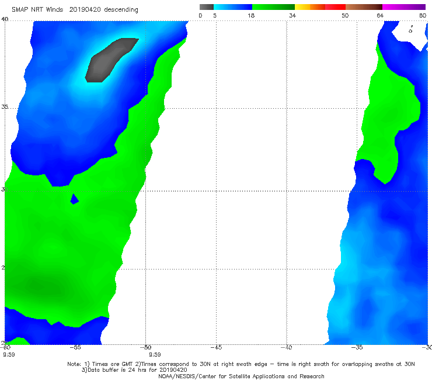Click the legend value "64"
The width and height of the screenshot is (432, 380).
(380, 15)
